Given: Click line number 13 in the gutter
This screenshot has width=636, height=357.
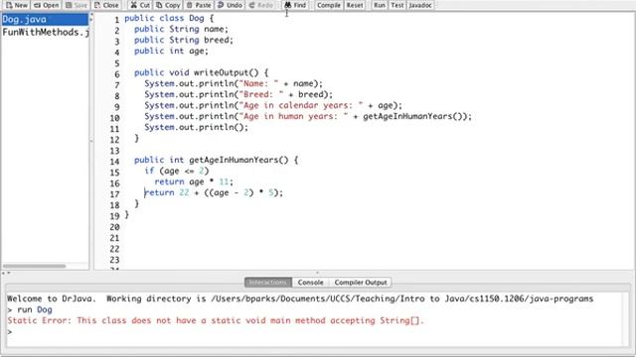Looking at the screenshot, I should (114, 151).
